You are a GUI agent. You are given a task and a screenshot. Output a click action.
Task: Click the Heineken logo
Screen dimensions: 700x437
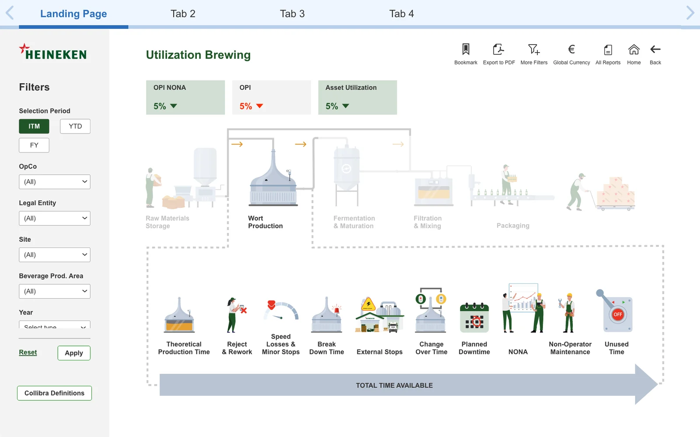(x=53, y=52)
